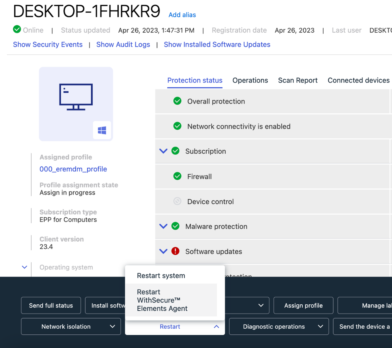Click the green Online status icon

click(x=17, y=29)
